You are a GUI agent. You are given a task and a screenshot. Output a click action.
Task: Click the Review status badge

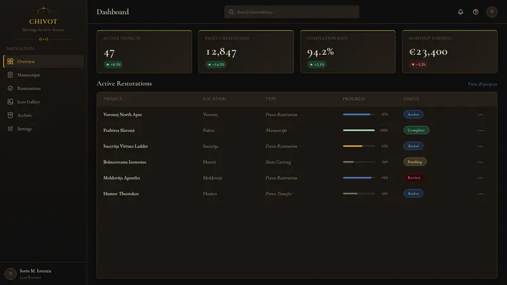point(414,178)
